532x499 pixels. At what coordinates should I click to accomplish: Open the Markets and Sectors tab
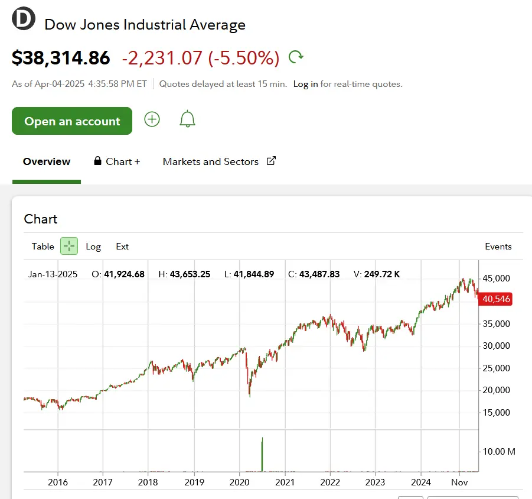click(211, 161)
